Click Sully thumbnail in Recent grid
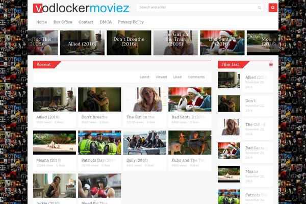The height and width of the screenshot is (204, 306). click(x=145, y=142)
